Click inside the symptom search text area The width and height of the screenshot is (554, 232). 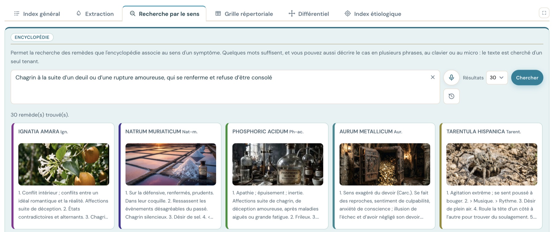(x=225, y=87)
